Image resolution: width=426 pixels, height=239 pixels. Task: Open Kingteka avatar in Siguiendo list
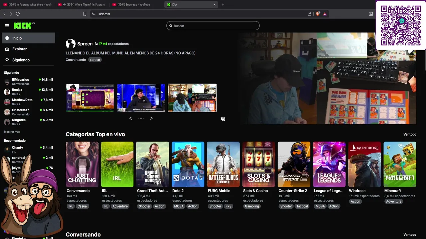[7, 122]
